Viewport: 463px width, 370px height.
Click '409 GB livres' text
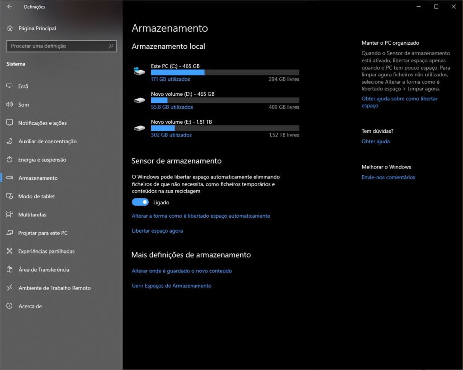(x=284, y=107)
